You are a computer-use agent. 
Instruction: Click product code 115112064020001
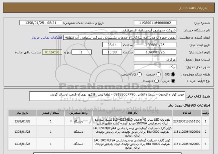187,132
